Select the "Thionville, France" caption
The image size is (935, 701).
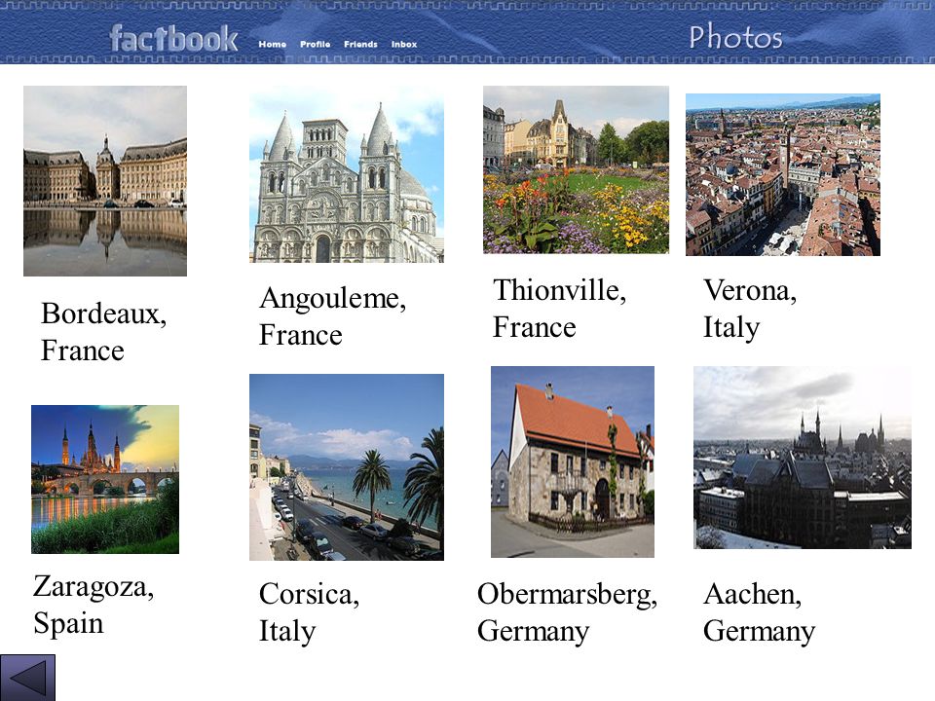point(559,309)
